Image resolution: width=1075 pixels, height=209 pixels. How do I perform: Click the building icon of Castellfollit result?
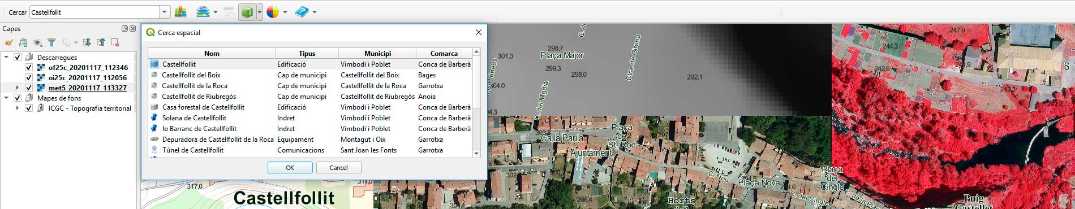point(154,64)
